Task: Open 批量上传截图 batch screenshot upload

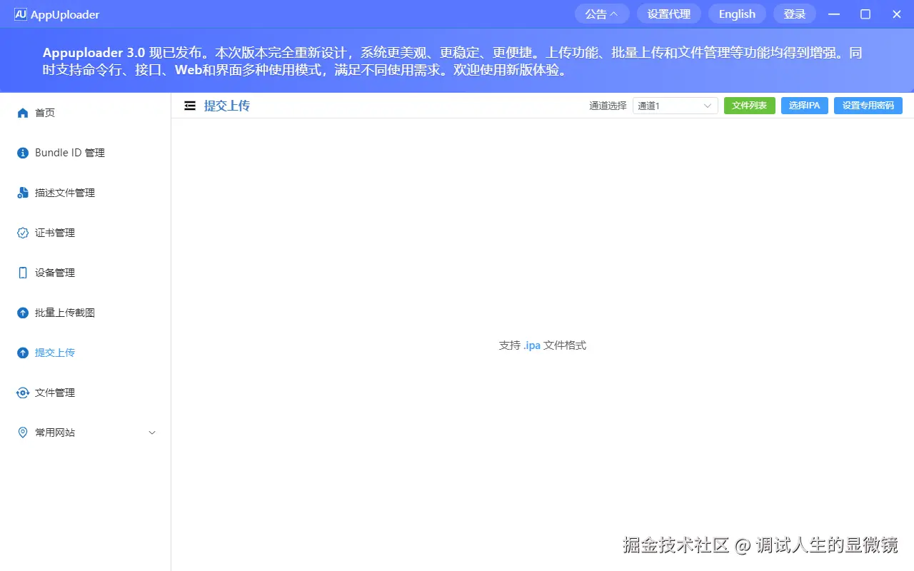Action: click(22, 312)
